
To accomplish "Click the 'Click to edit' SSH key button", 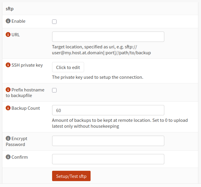I will pos(68,67).
